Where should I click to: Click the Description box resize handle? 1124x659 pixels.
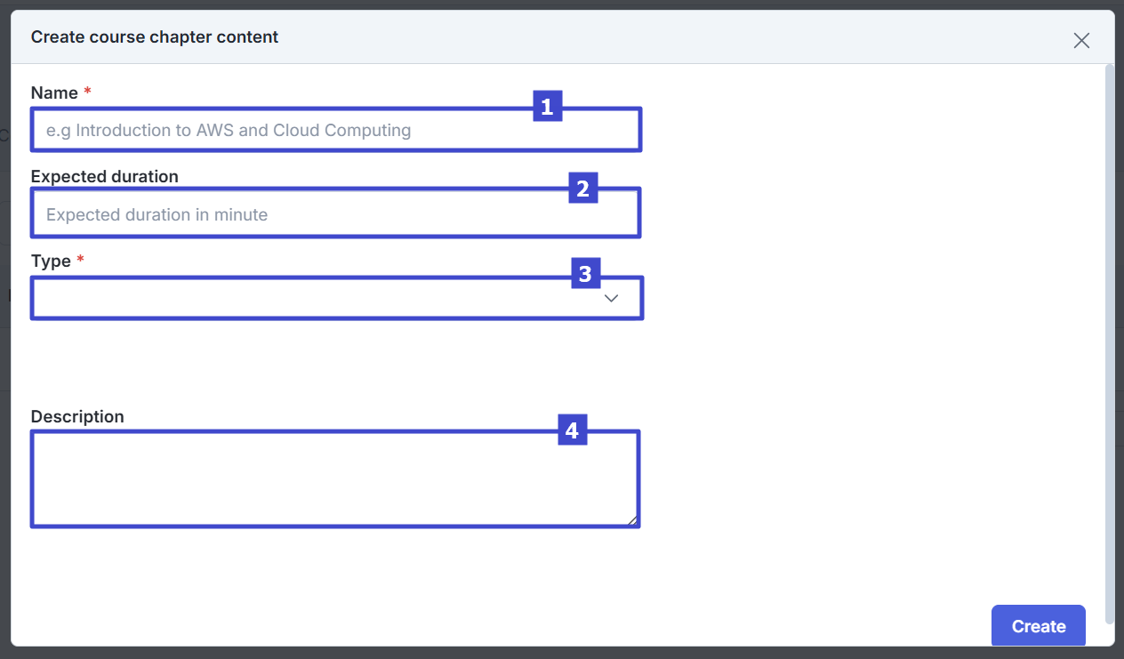click(635, 521)
